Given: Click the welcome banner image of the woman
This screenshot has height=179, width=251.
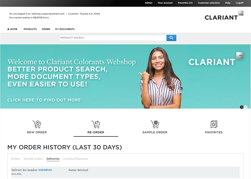Looking at the screenshot, I should coord(160,78).
